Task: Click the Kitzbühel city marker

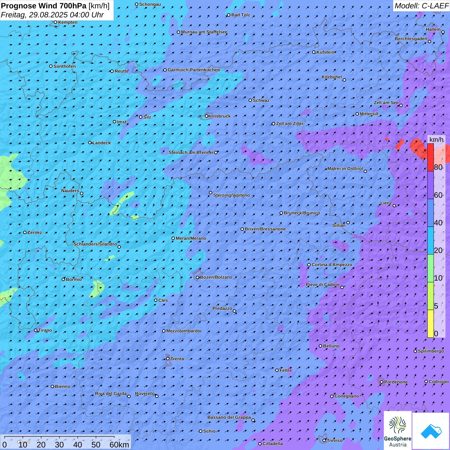Action: (x=344, y=80)
